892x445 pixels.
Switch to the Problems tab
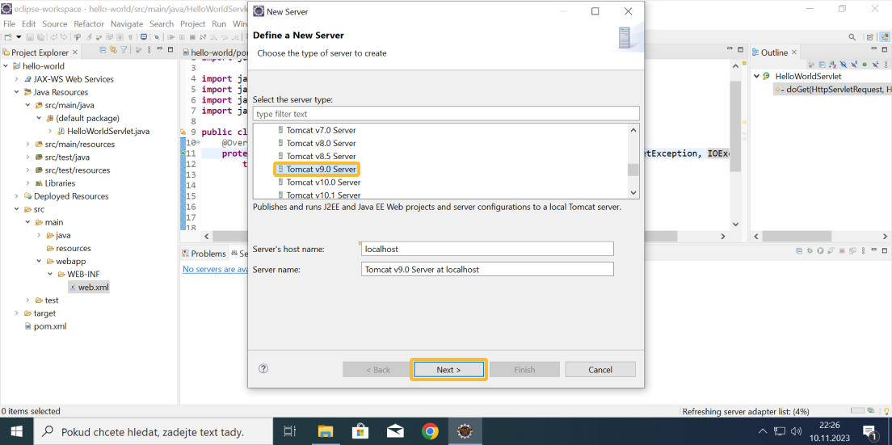204,254
